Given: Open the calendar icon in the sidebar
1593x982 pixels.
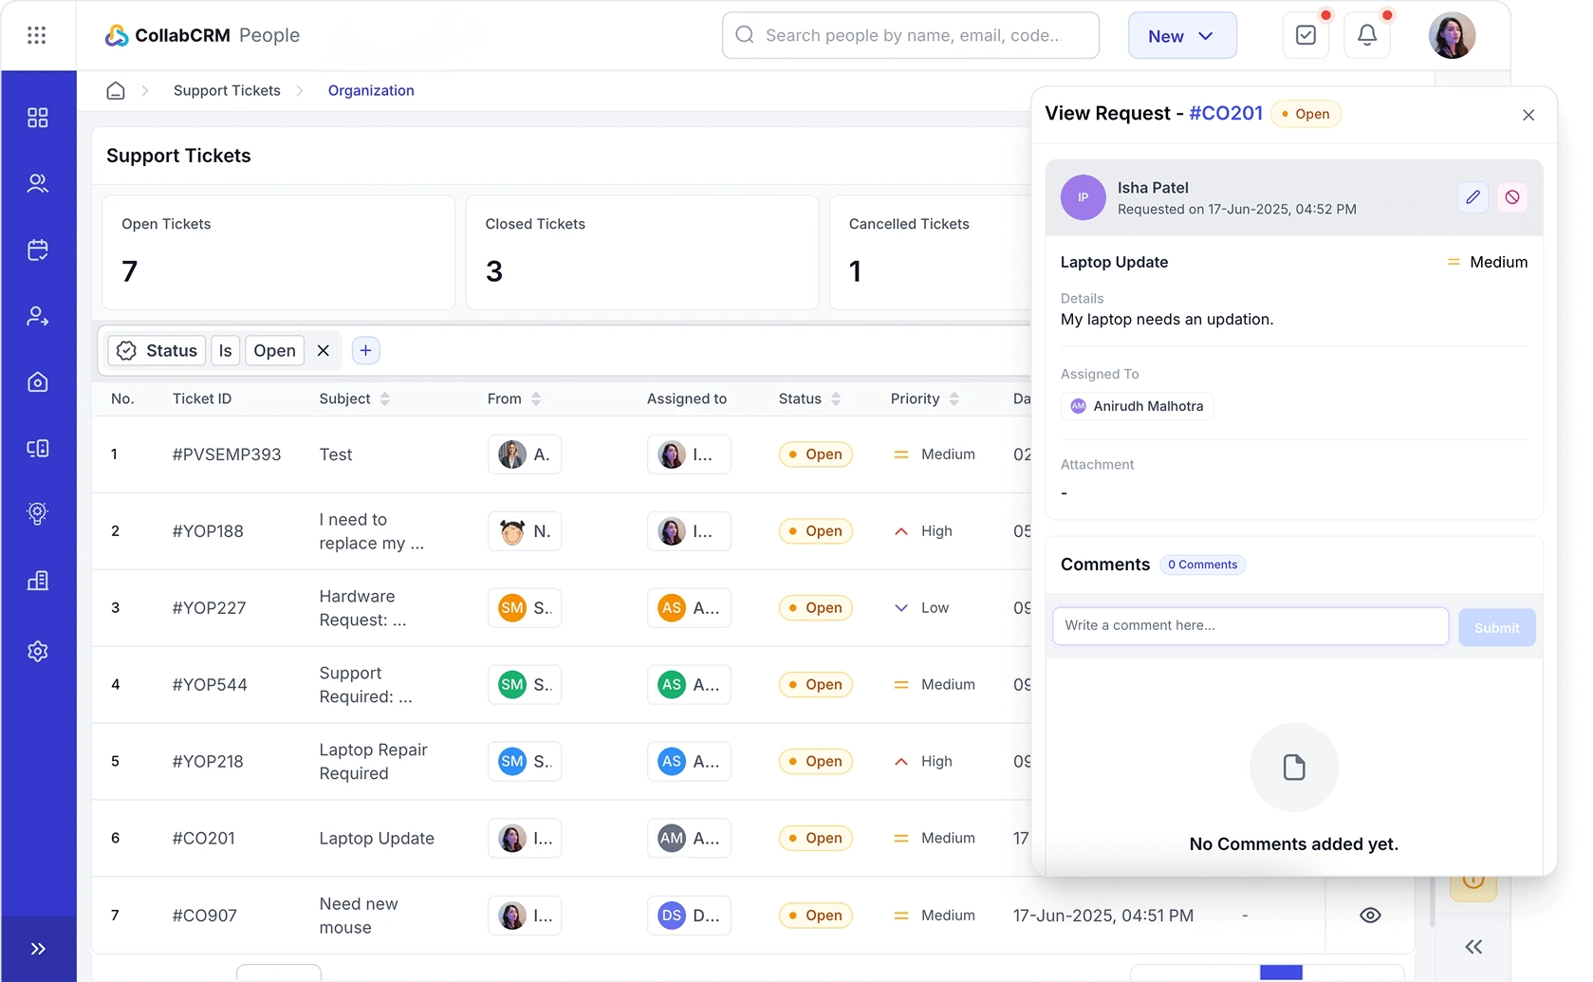Looking at the screenshot, I should (x=38, y=250).
